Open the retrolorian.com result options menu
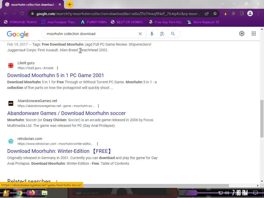Screen dimensions: 264x198 pyautogui.click(x=97, y=144)
